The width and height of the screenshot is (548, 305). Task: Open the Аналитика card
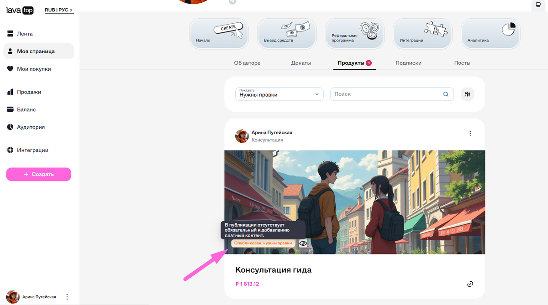coord(490,33)
